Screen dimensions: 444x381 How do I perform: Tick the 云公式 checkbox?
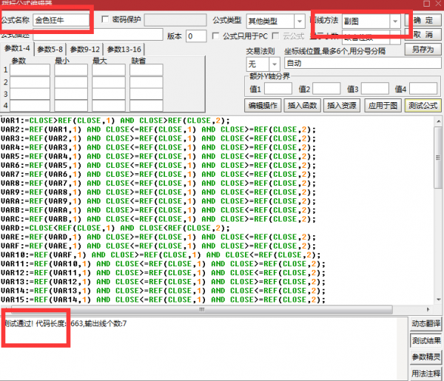pos(276,36)
